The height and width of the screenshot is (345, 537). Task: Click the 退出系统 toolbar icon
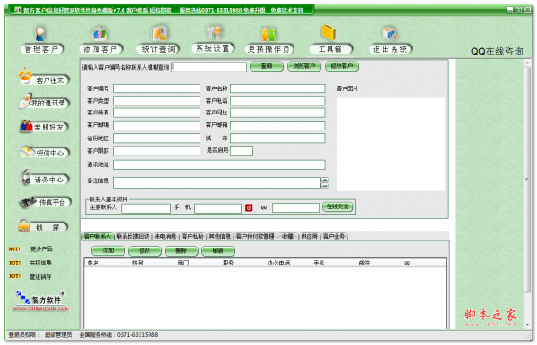[389, 41]
